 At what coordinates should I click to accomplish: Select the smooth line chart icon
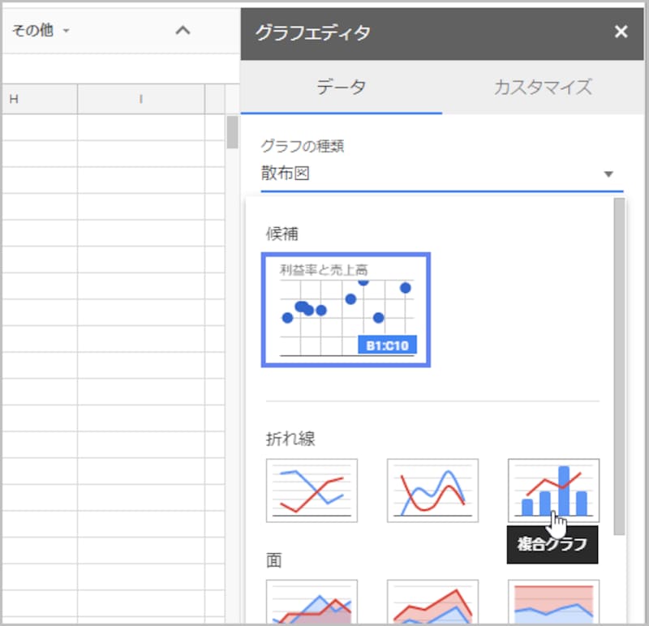(x=432, y=490)
